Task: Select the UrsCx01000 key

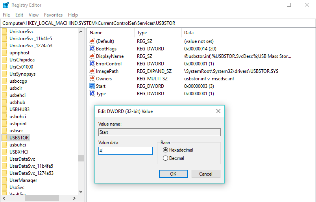Action: pyautogui.click(x=21, y=67)
